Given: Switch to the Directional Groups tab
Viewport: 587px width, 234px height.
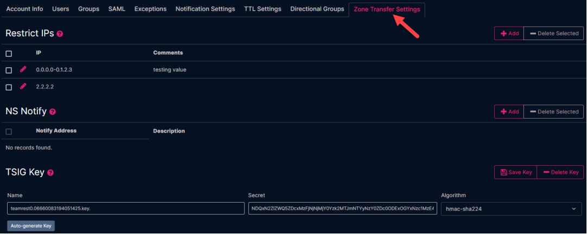Looking at the screenshot, I should [x=317, y=9].
